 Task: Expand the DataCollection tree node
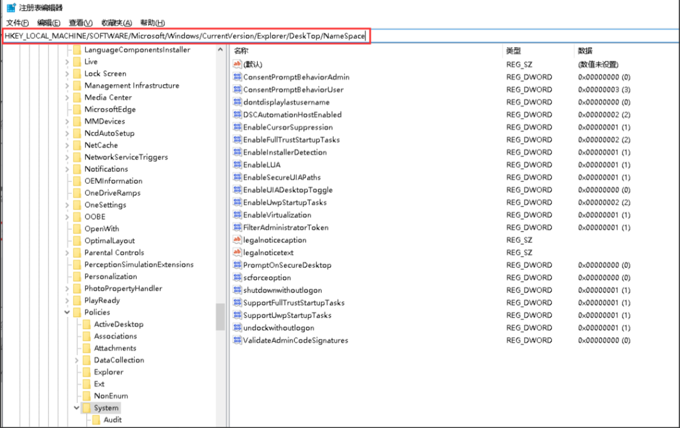77,360
